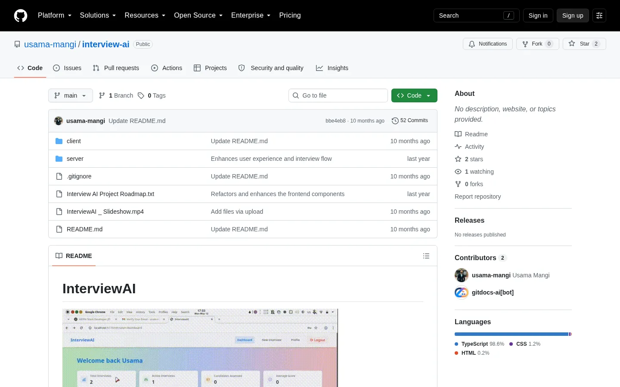Click the Sign up button
The height and width of the screenshot is (387, 620).
(x=573, y=15)
